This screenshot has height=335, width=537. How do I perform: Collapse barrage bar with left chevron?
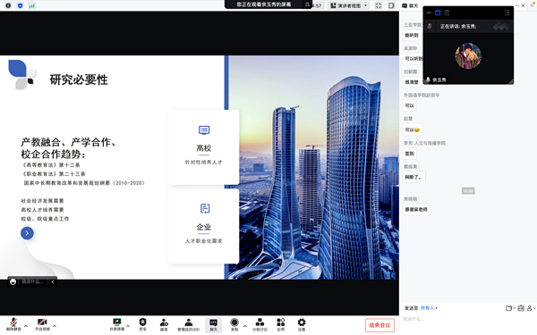pyautogui.click(x=53, y=281)
